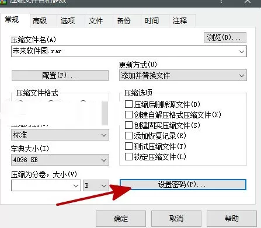This screenshot has width=261, height=228.
Task: Click the 浏览(B)... button
Action: [225, 37]
